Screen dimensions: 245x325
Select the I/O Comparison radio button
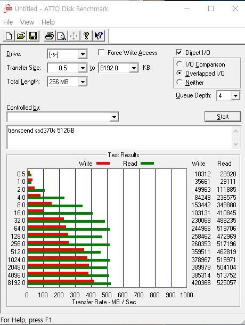(179, 64)
